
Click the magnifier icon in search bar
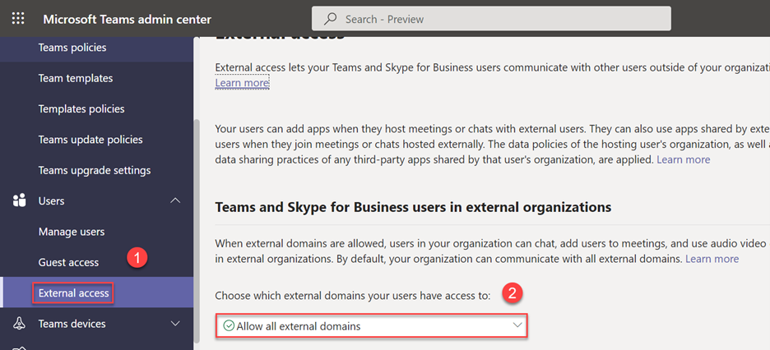[330, 19]
